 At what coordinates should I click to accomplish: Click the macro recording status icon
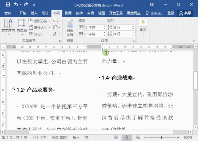86,138
